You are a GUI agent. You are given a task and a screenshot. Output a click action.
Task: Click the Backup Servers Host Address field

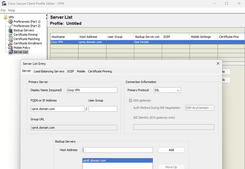pyautogui.click(x=118, y=150)
